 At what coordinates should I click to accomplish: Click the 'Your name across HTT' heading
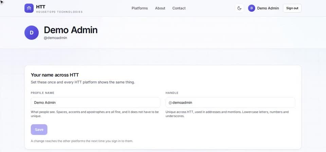pos(55,75)
